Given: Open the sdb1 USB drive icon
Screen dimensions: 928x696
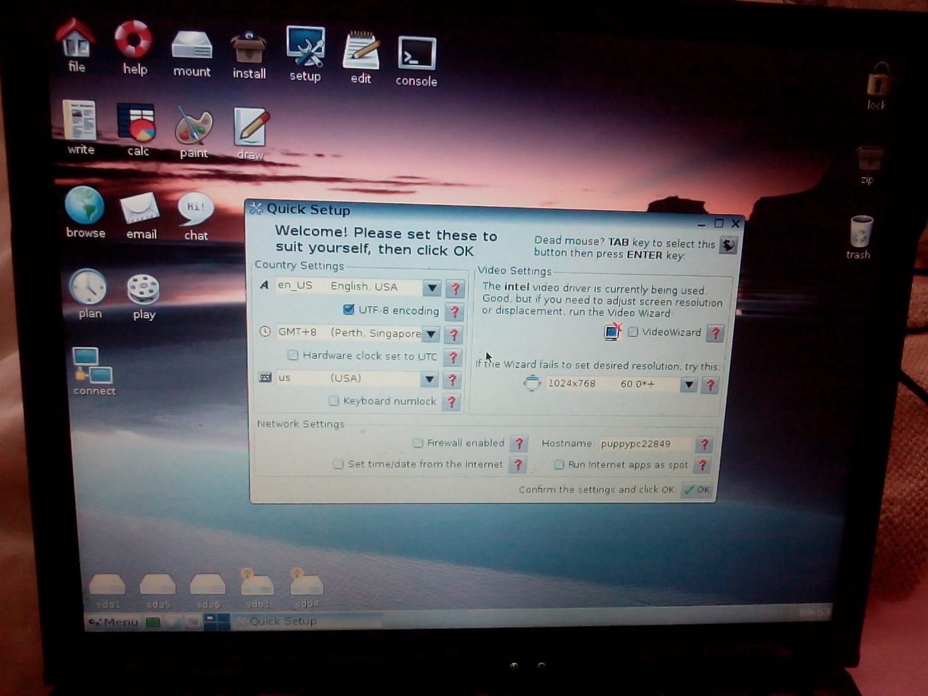Looking at the screenshot, I should (x=257, y=588).
